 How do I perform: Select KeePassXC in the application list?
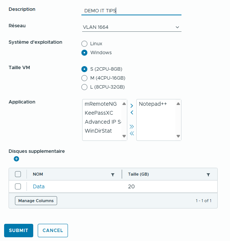99,113
